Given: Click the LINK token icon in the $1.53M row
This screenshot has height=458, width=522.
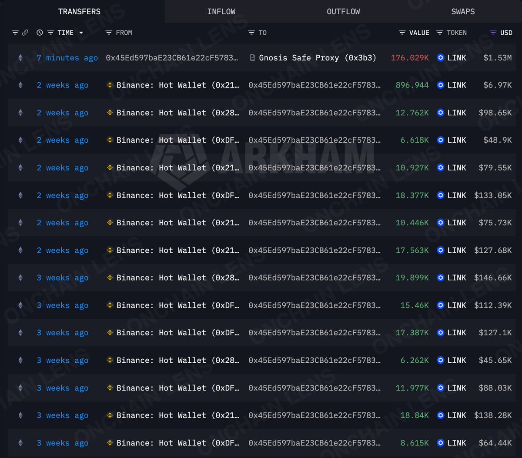Looking at the screenshot, I should tap(440, 58).
